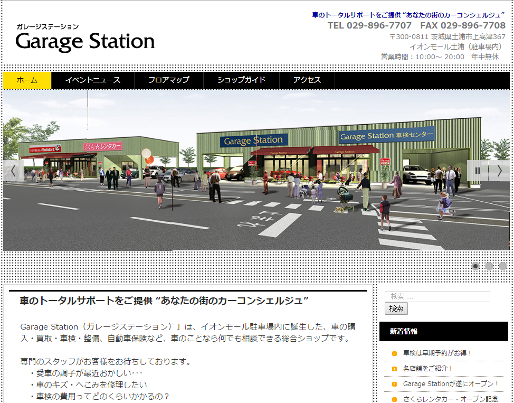Pause the slideshow
This screenshot has width=514, height=403.
[478, 171]
